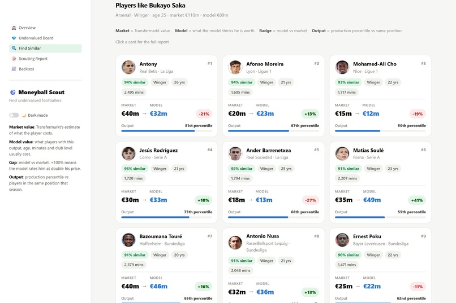Click the Overview sidebar icon
Image resolution: width=456 pixels, height=303 pixels.
[14, 28]
